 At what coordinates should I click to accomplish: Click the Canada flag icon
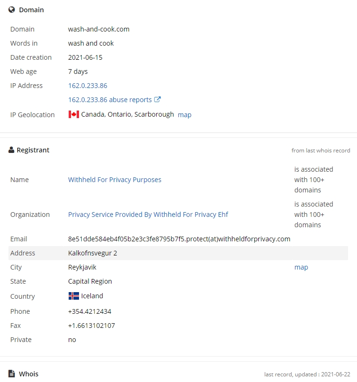click(74, 114)
